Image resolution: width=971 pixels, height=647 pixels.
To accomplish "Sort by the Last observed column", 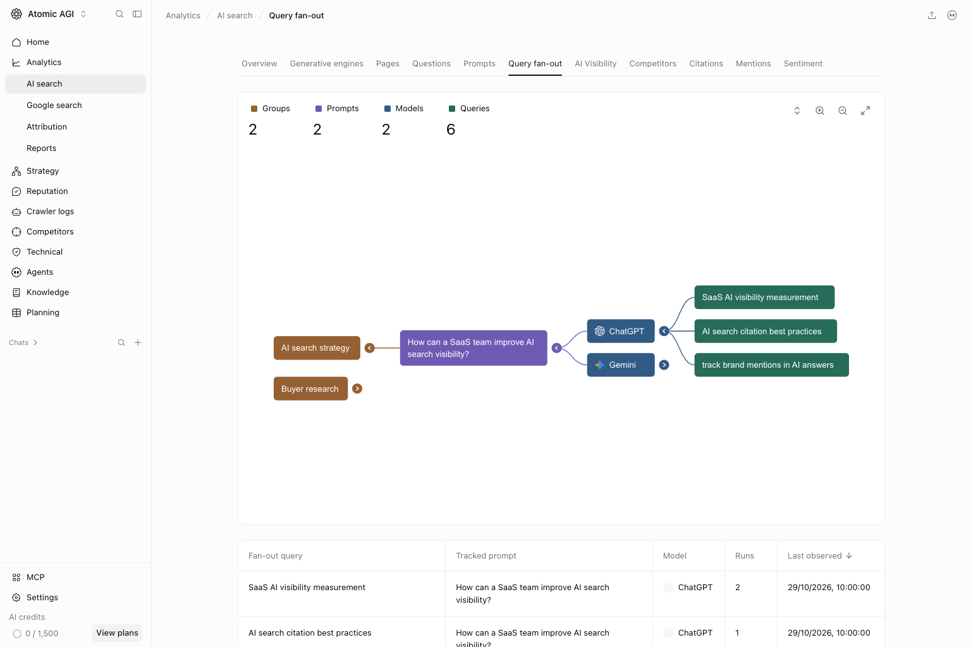I will pyautogui.click(x=820, y=556).
